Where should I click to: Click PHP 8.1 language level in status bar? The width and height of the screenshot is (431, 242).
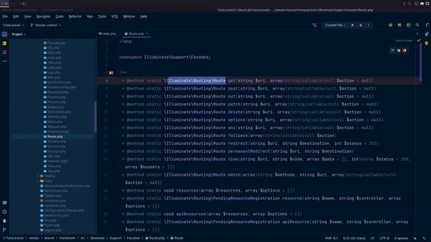coord(331,238)
